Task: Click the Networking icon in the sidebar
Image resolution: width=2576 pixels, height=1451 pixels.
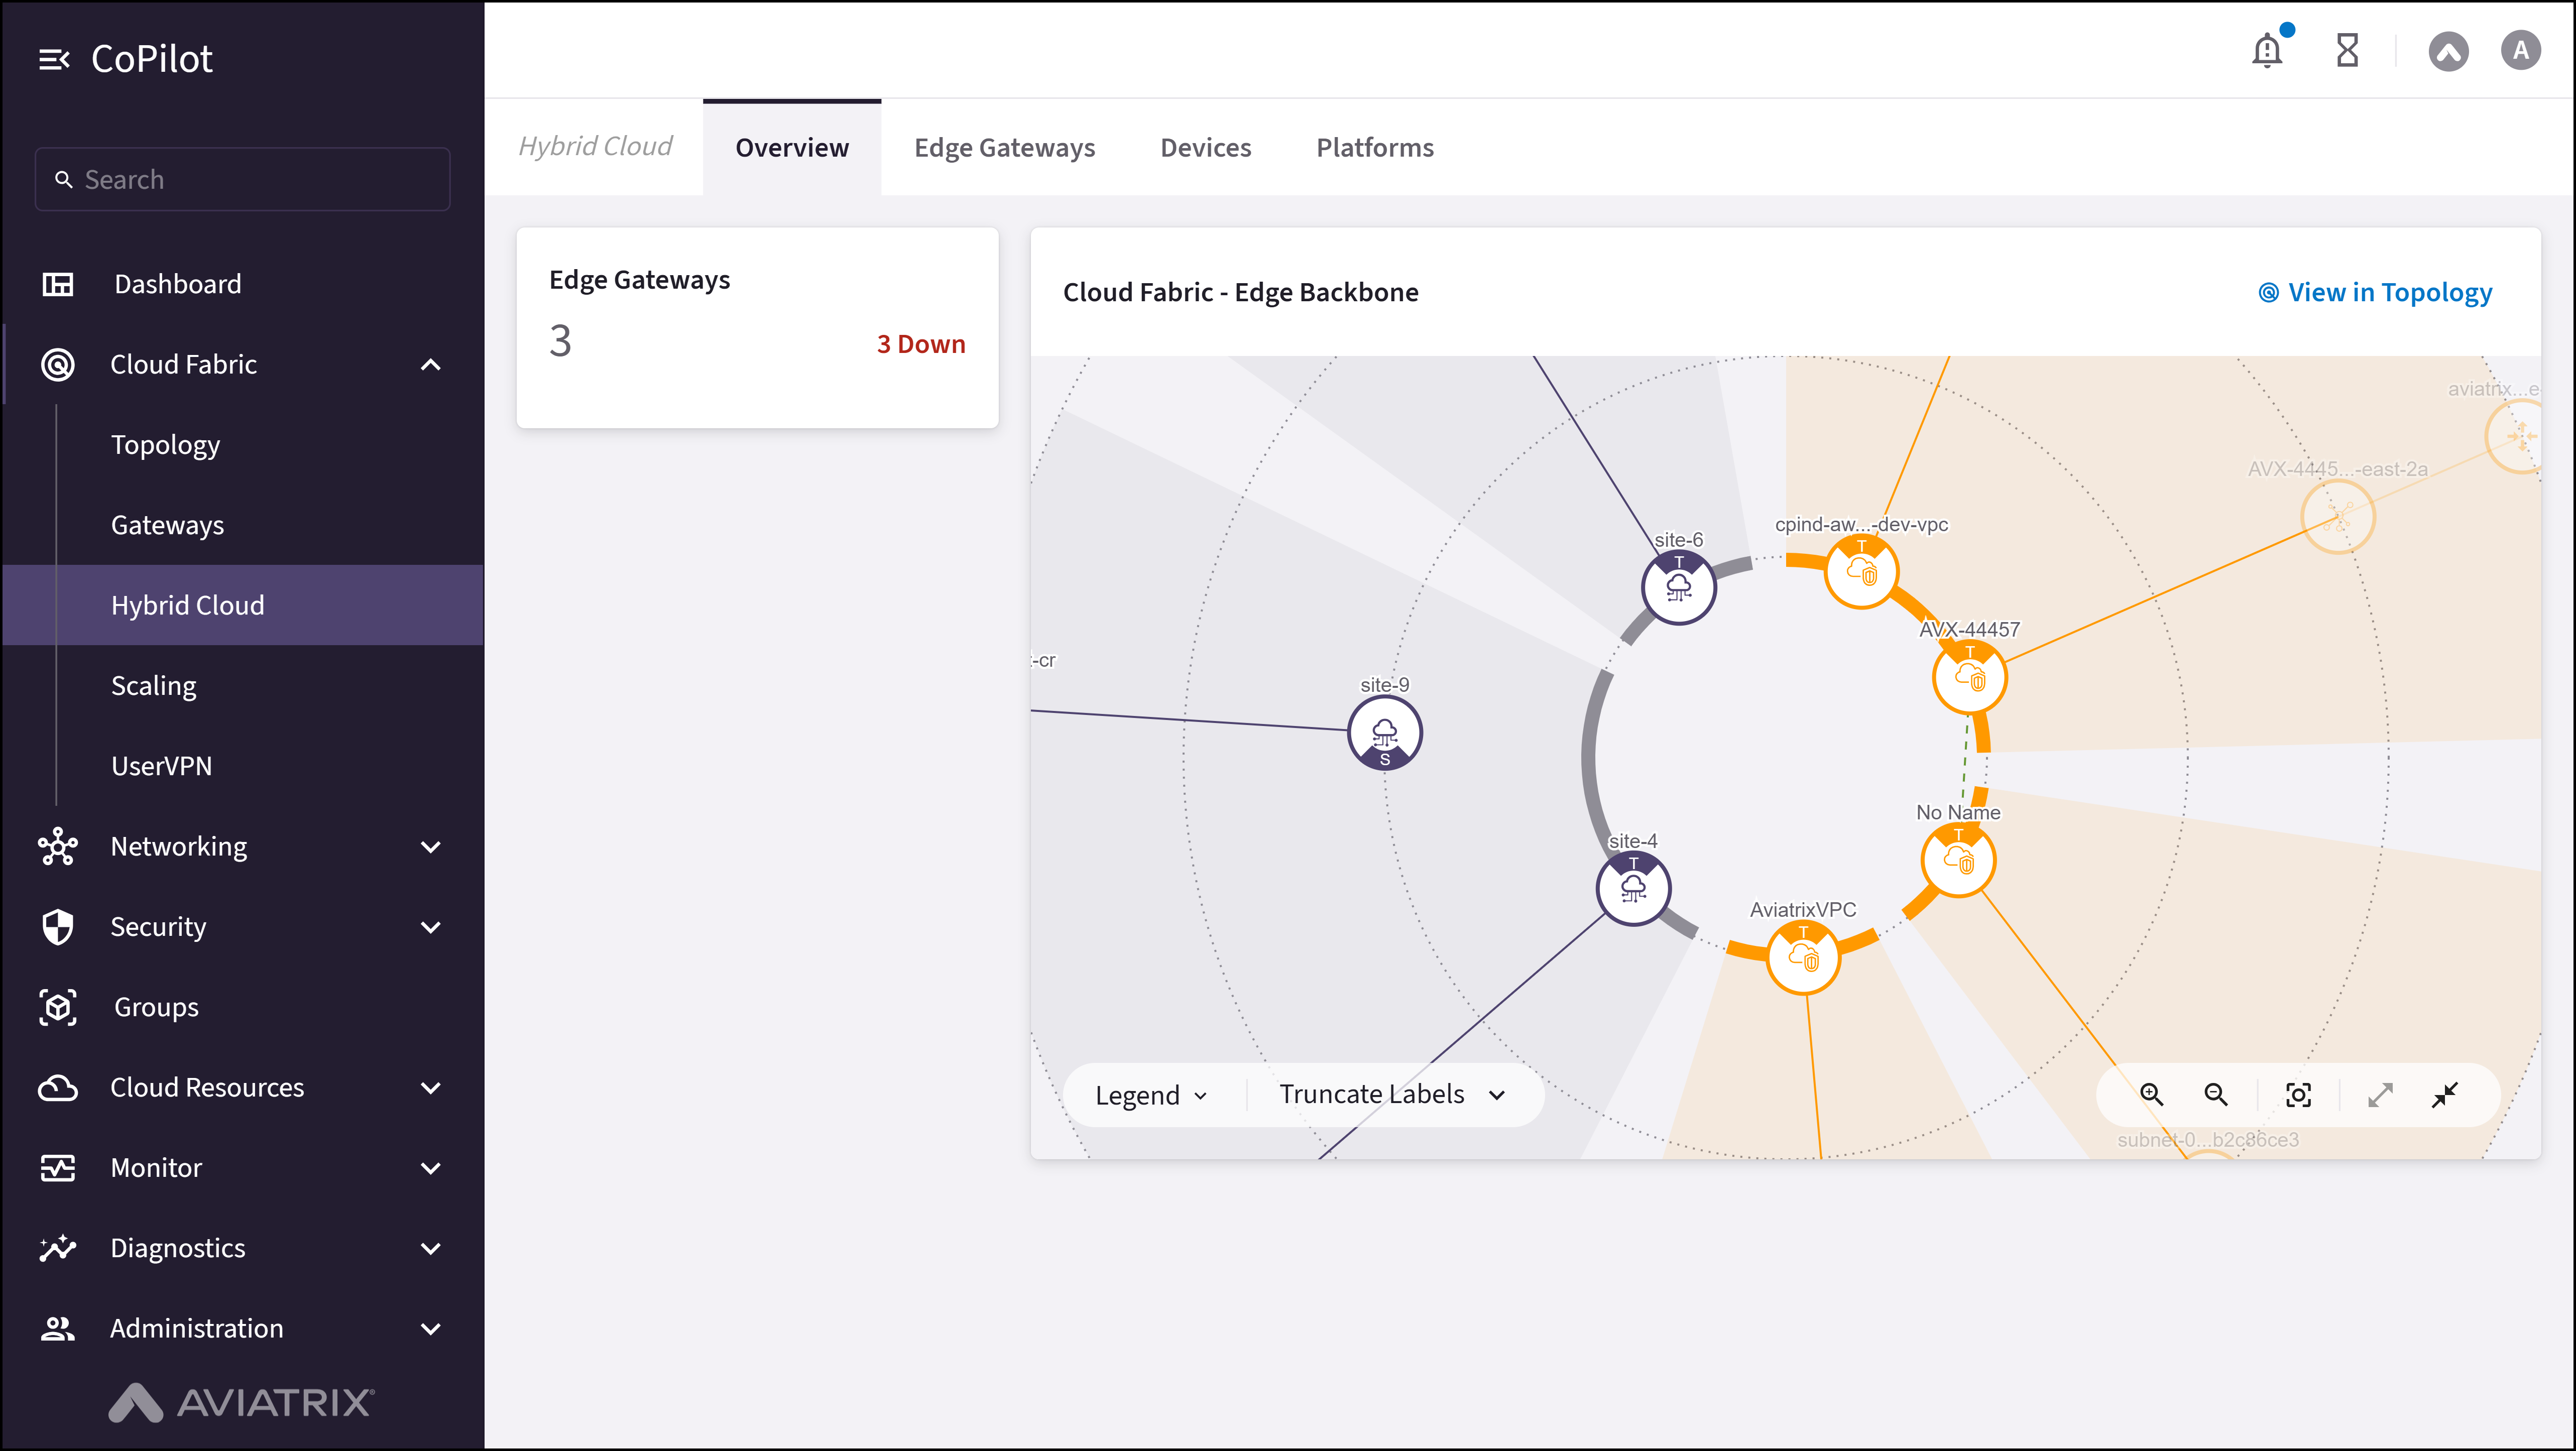Action: point(57,846)
